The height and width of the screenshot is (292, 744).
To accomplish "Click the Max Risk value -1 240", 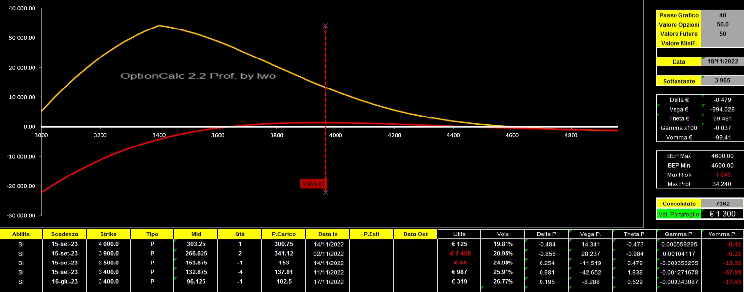I will 722,175.
